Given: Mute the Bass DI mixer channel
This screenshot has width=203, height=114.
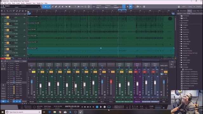Looking at the screenshot, I should pyautogui.click(x=135, y=72).
